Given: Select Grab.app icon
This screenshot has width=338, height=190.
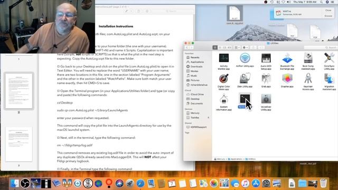Looking at the screenshot, I should coord(266,79).
